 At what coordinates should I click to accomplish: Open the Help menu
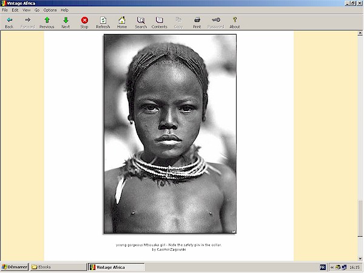pyautogui.click(x=64, y=10)
